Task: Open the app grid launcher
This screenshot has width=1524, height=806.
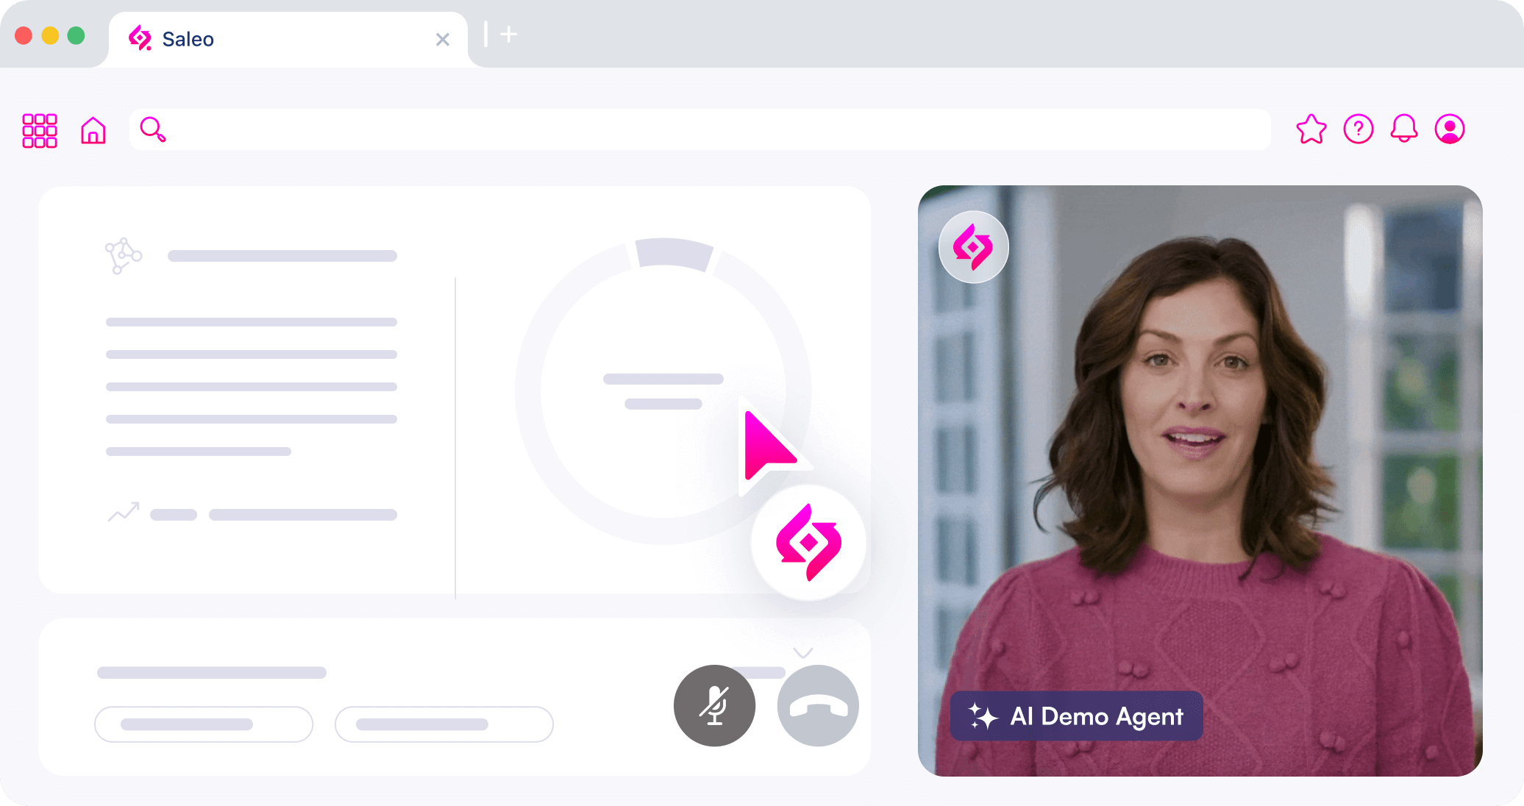Action: click(40, 129)
